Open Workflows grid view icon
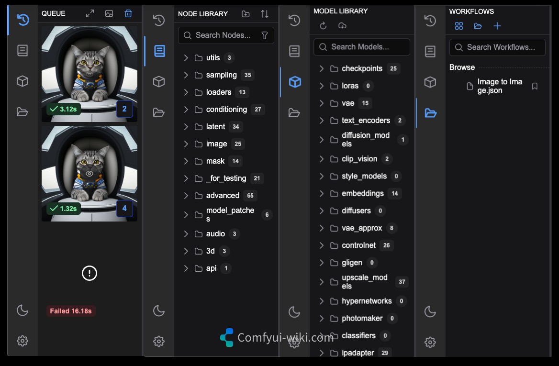The height and width of the screenshot is (366, 559). point(459,26)
